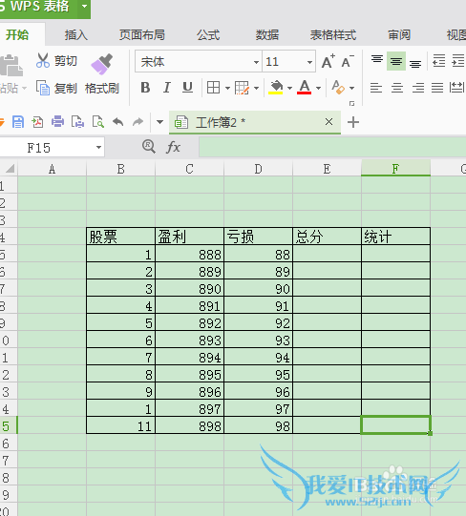This screenshot has width=466, height=516.
Task: Open the font name dropdown 宋体
Action: click(x=256, y=62)
